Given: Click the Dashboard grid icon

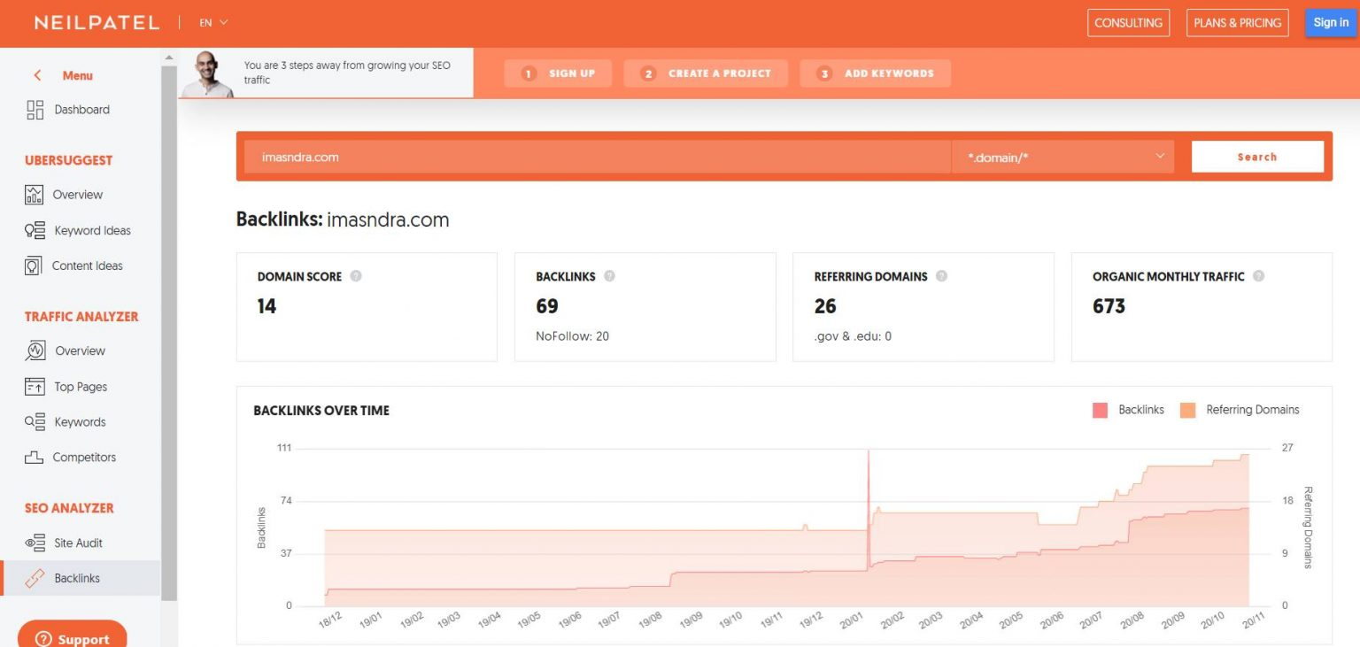Looking at the screenshot, I should pyautogui.click(x=35, y=110).
